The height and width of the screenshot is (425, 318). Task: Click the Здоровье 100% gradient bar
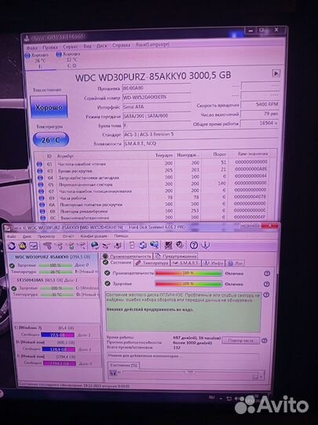(188, 284)
